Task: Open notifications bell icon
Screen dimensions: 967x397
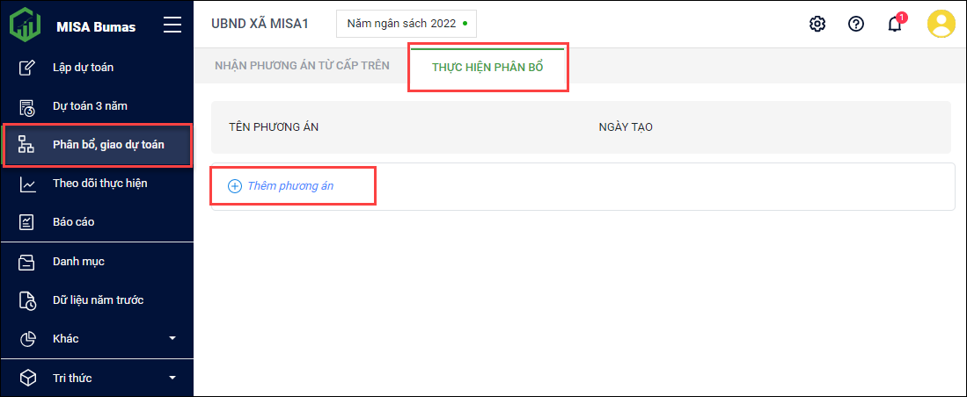Action: [x=895, y=24]
